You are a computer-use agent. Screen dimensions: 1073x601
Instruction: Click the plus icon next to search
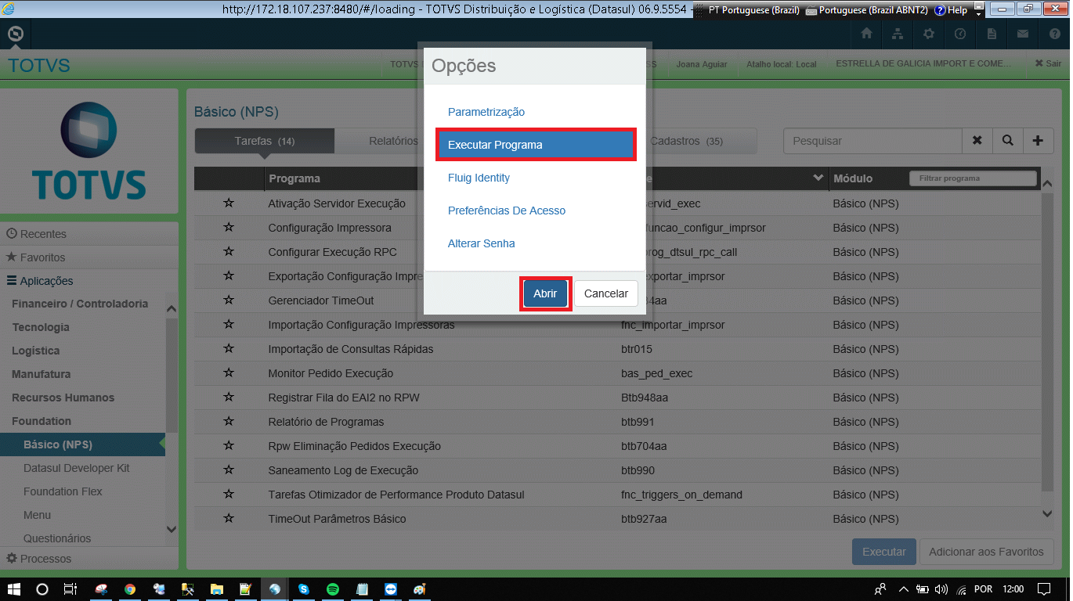point(1038,141)
